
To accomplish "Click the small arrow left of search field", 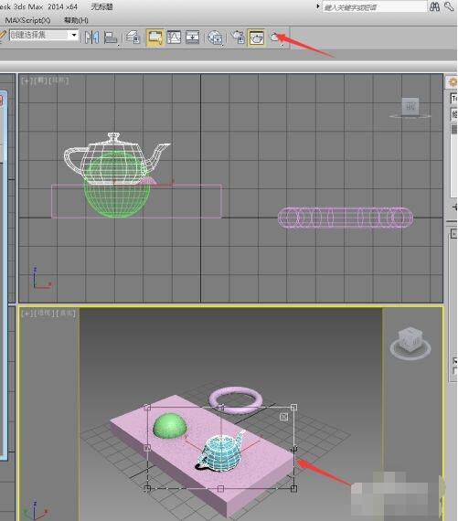I will click(x=318, y=6).
